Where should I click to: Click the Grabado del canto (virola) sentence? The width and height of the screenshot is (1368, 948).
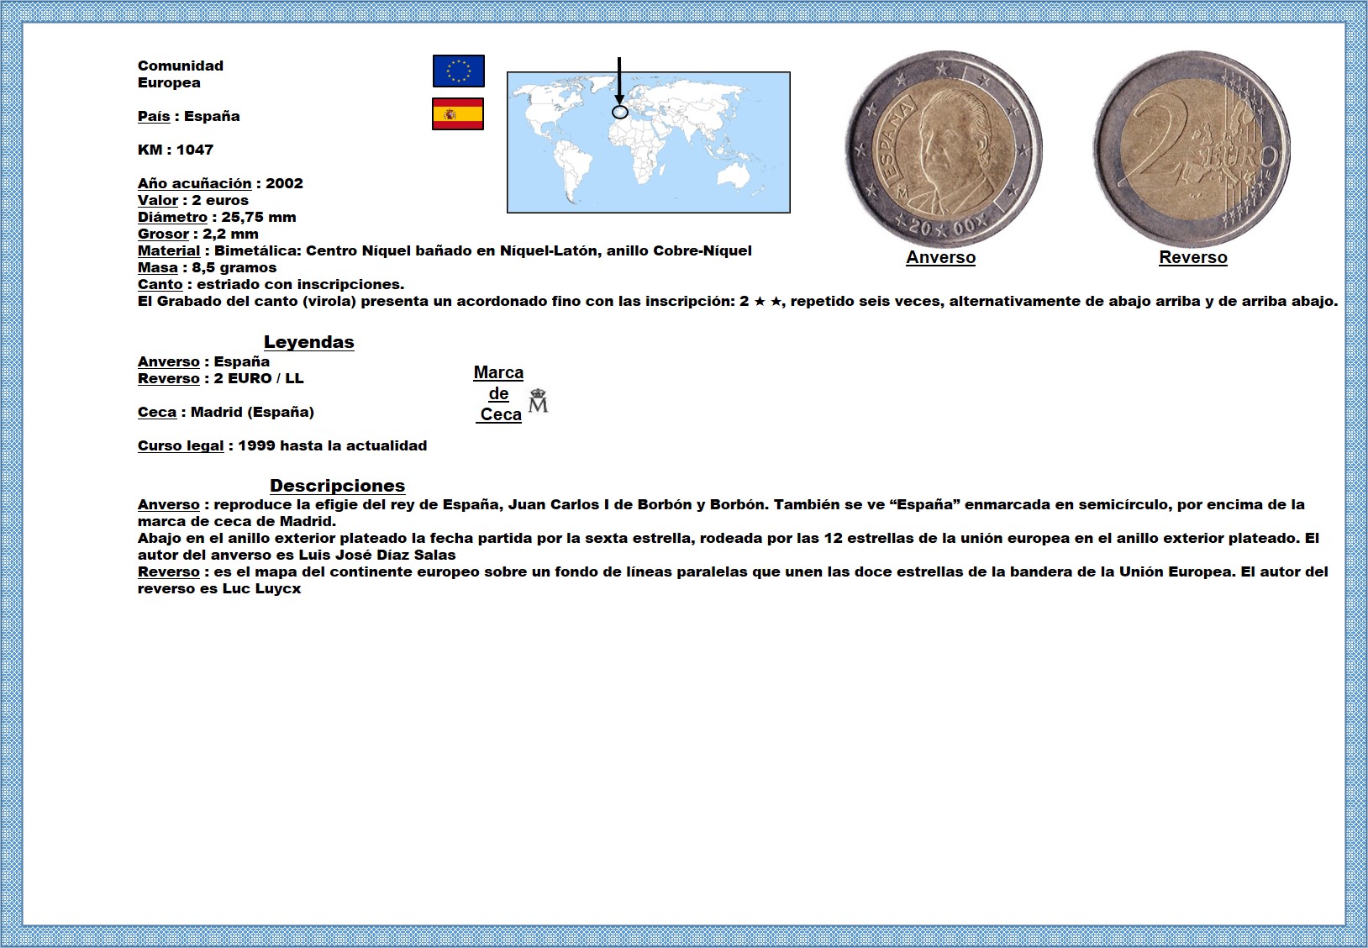point(738,301)
